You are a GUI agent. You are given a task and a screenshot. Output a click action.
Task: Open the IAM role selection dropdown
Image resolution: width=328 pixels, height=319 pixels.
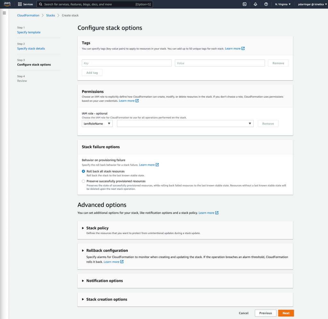[x=185, y=124]
